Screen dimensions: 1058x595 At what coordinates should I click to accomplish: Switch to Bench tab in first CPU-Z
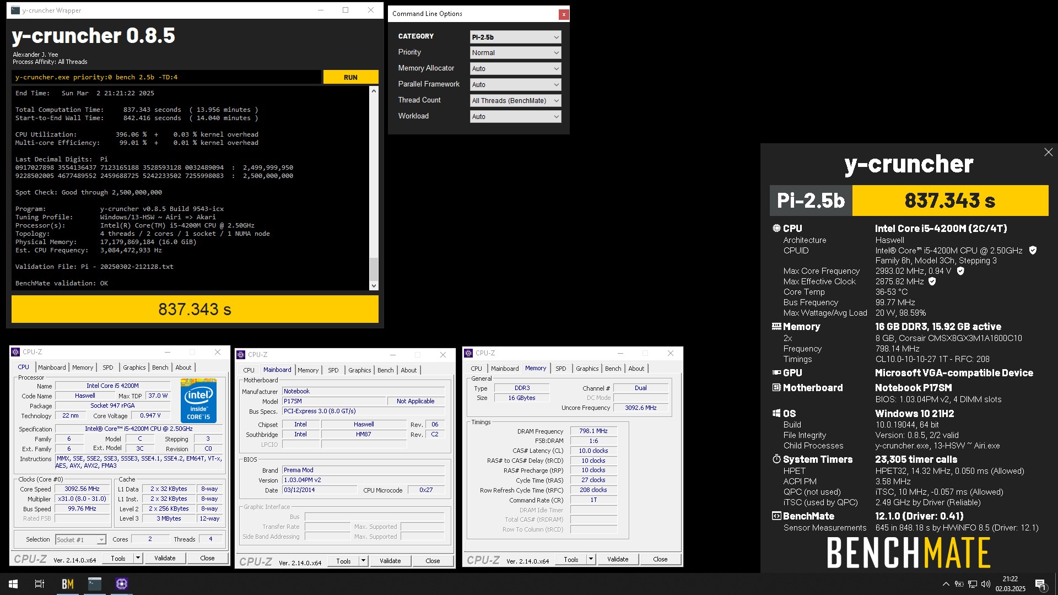[160, 367]
